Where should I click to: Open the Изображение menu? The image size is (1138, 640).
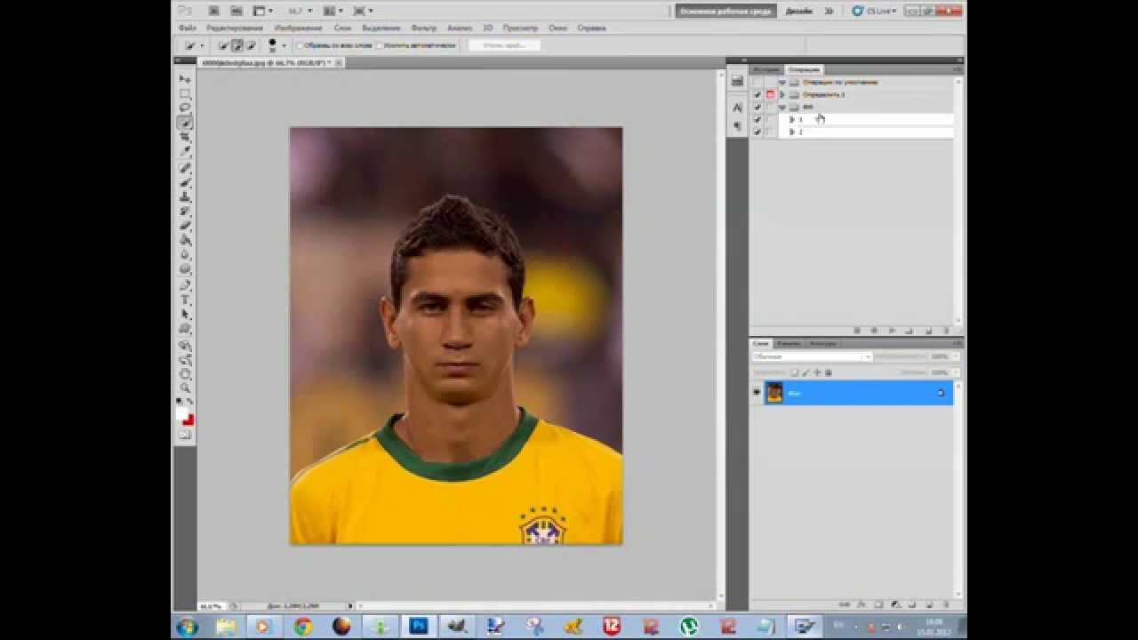coord(299,28)
